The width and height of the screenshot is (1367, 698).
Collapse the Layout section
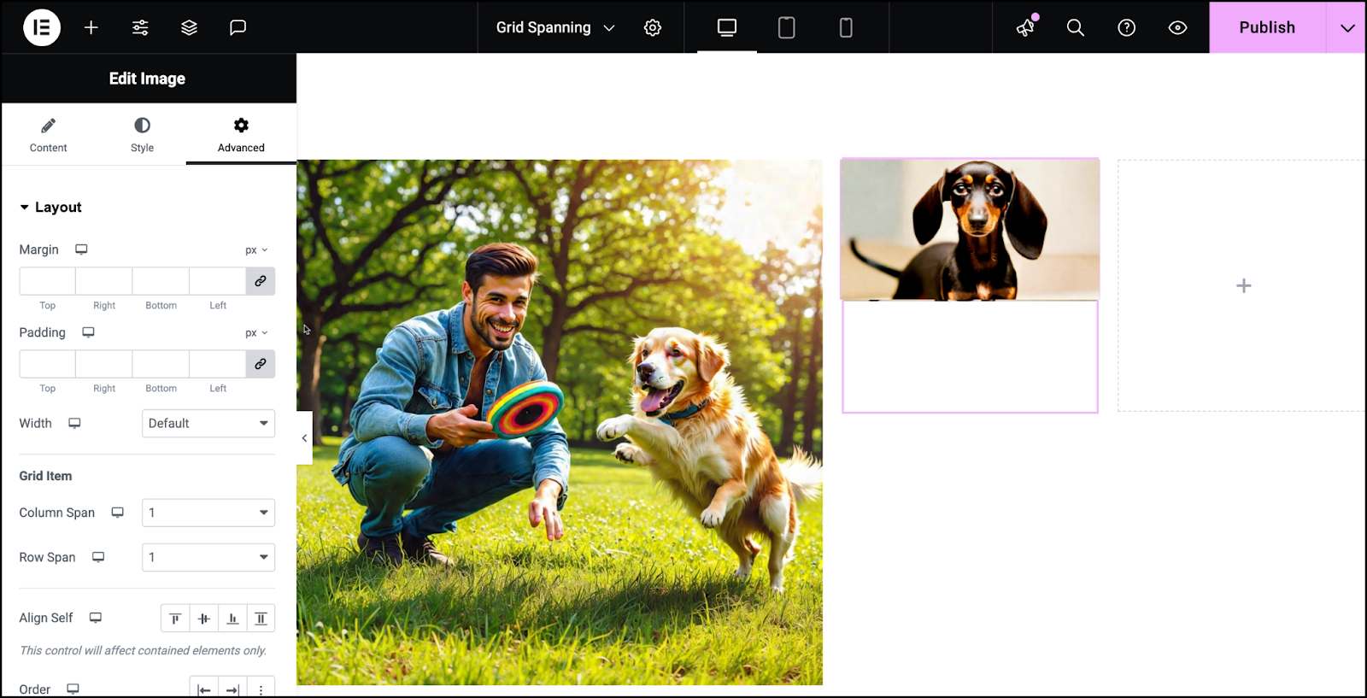coord(50,207)
